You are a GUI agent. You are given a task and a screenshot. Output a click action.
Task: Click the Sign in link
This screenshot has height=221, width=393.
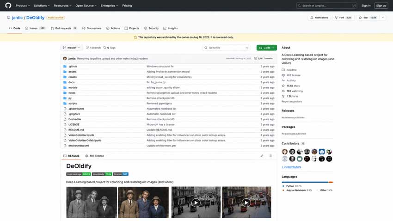[366, 6]
